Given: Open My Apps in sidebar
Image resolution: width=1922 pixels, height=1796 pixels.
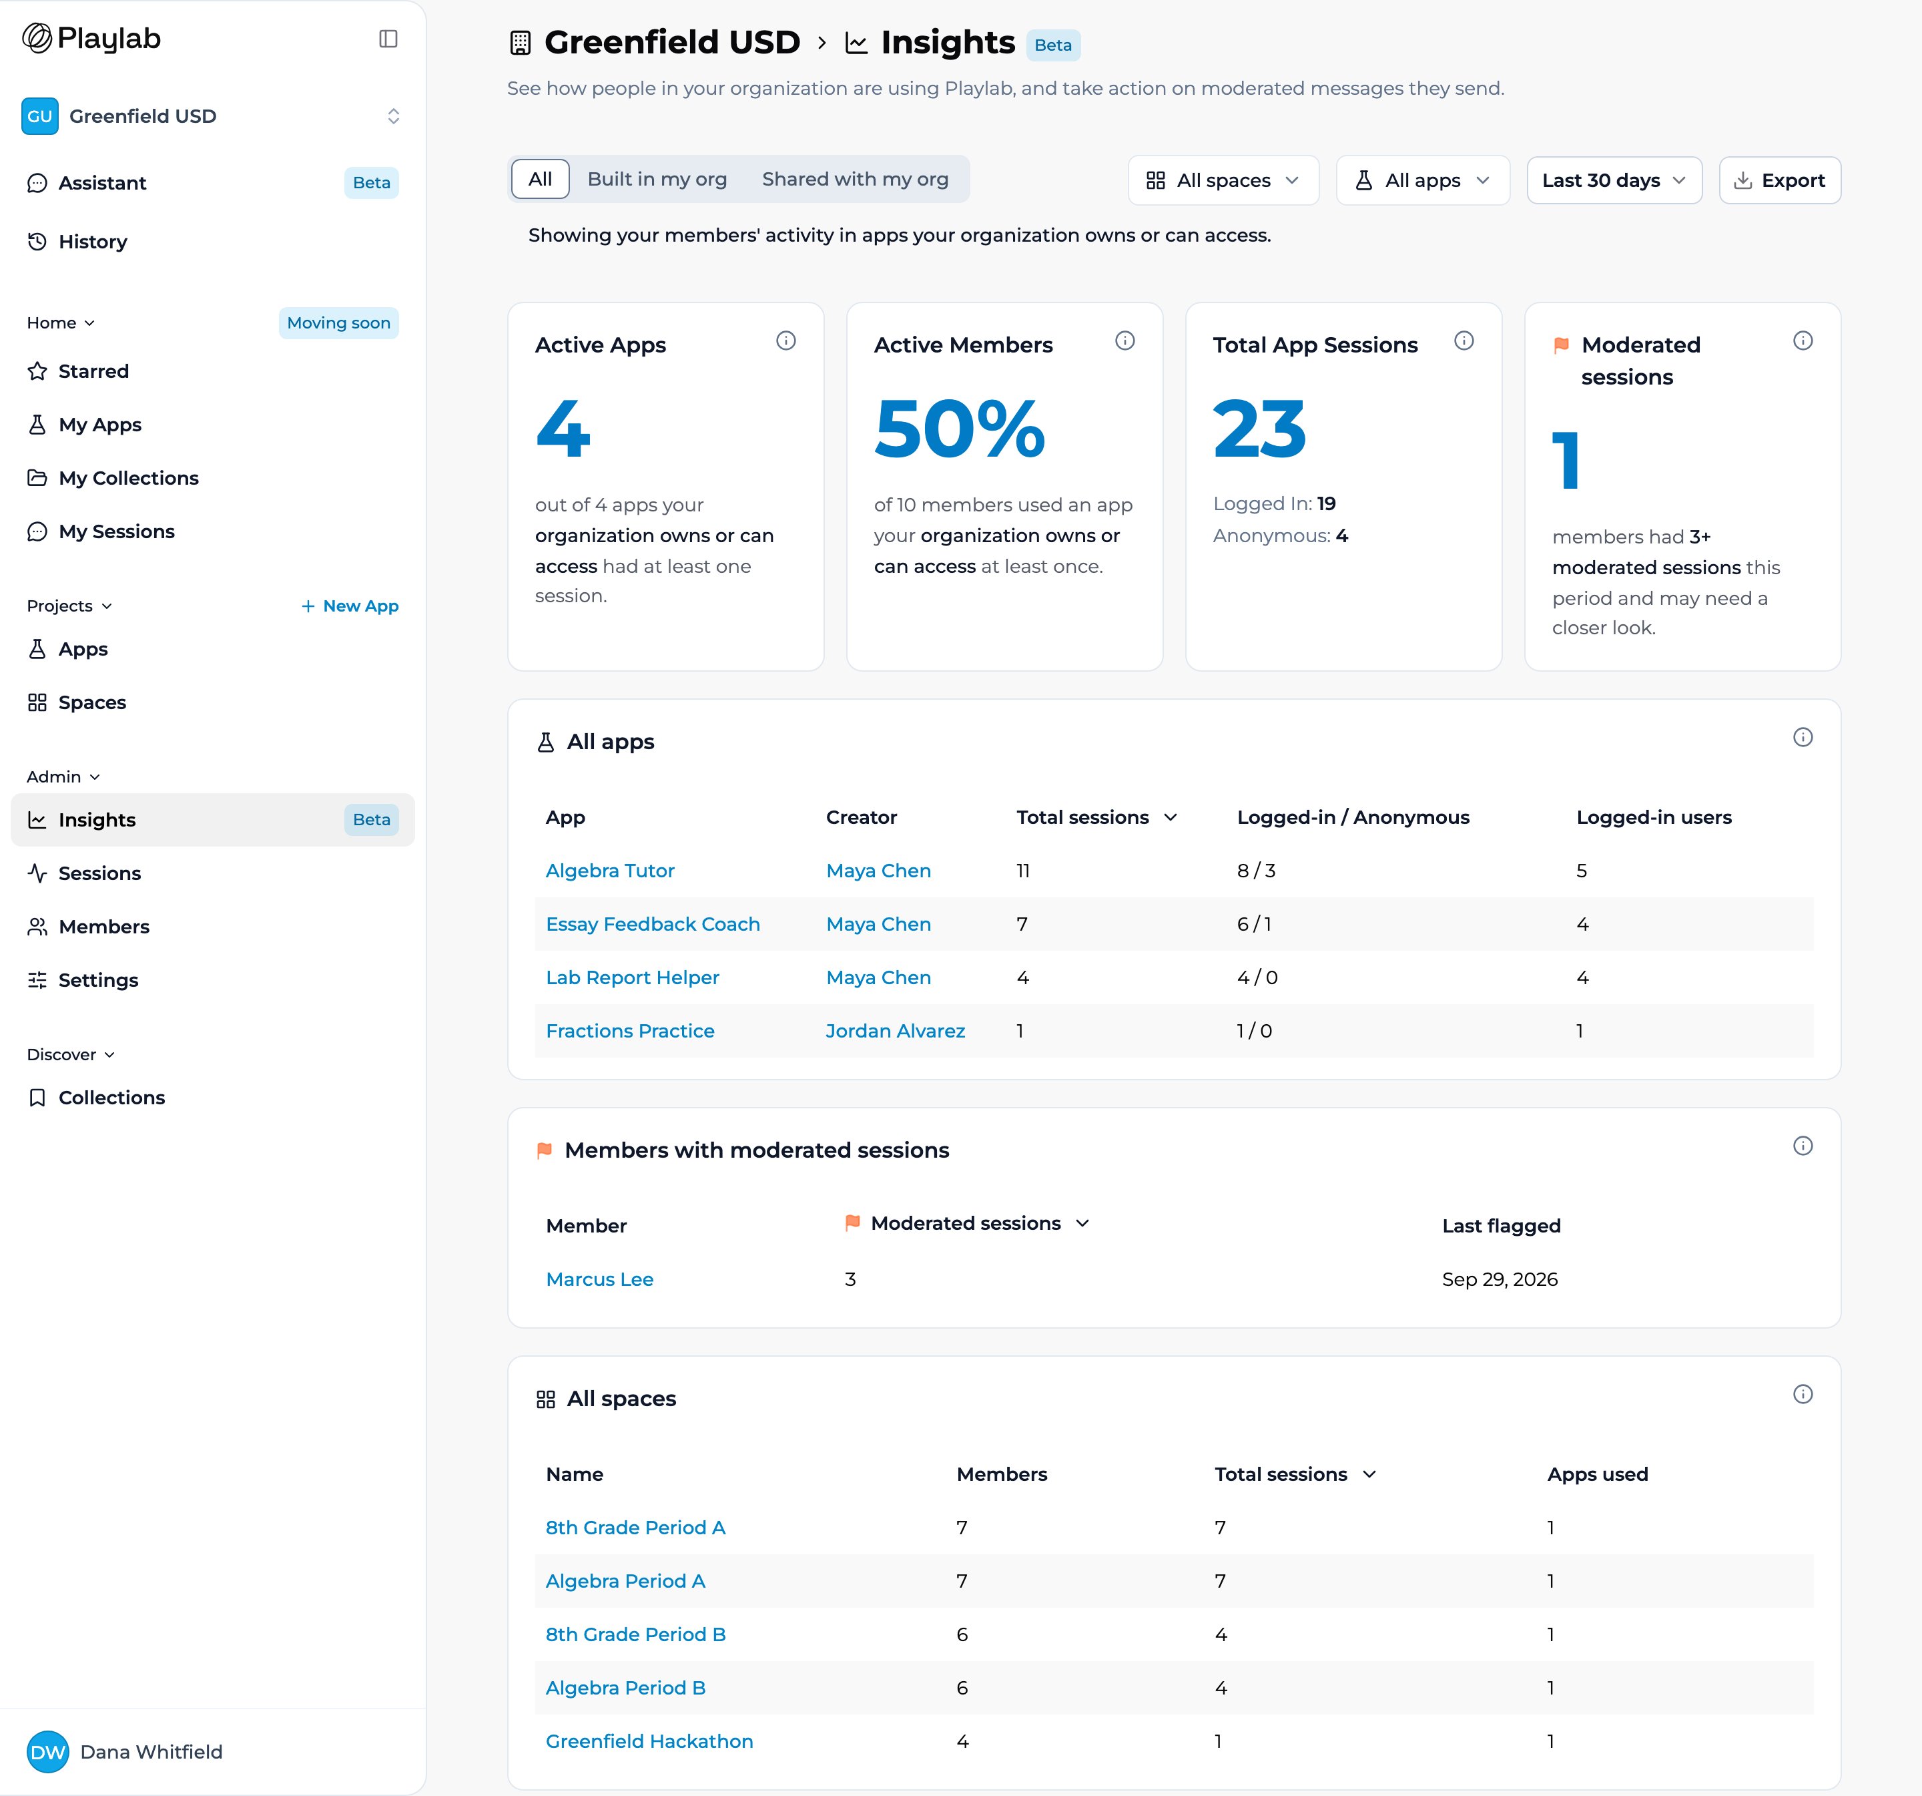Looking at the screenshot, I should click(x=213, y=425).
